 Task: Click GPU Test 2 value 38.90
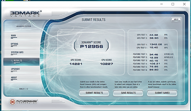[x=154, y=38]
